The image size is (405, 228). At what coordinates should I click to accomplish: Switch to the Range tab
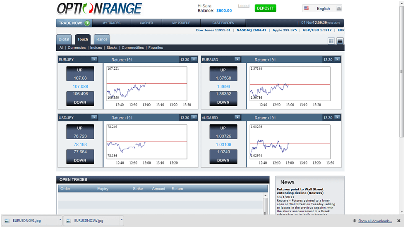tap(102, 40)
